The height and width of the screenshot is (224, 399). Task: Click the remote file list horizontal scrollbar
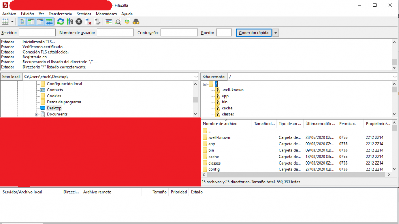(x=296, y=174)
